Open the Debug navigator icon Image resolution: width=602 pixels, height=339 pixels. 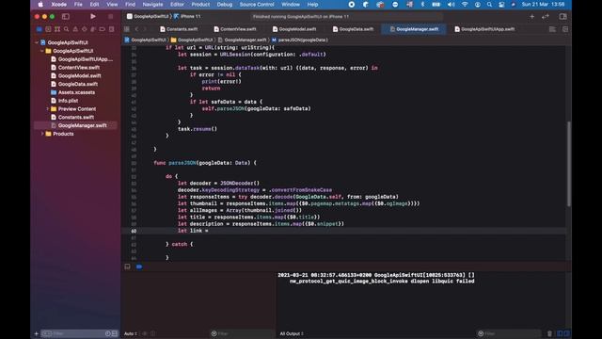click(93, 29)
